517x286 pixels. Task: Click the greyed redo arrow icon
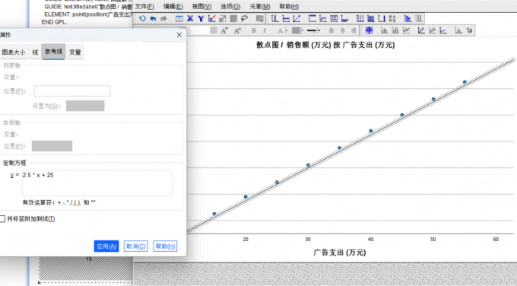(x=163, y=18)
